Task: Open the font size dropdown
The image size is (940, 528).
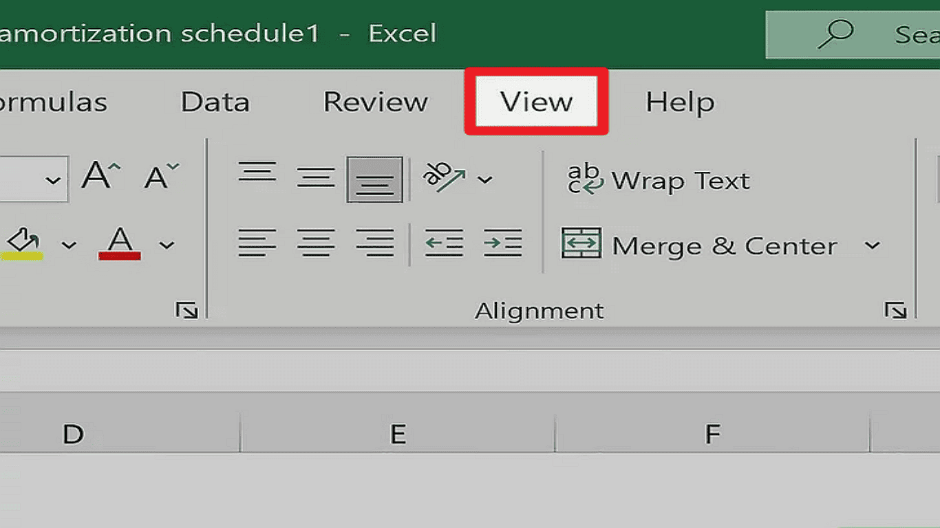Action: pyautogui.click(x=52, y=180)
